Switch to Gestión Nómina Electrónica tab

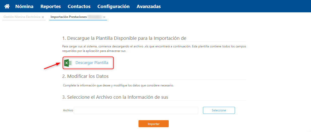(x=22, y=17)
